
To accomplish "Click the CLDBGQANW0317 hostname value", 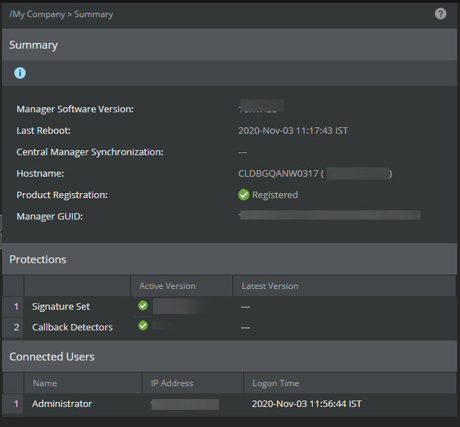I will [x=278, y=174].
